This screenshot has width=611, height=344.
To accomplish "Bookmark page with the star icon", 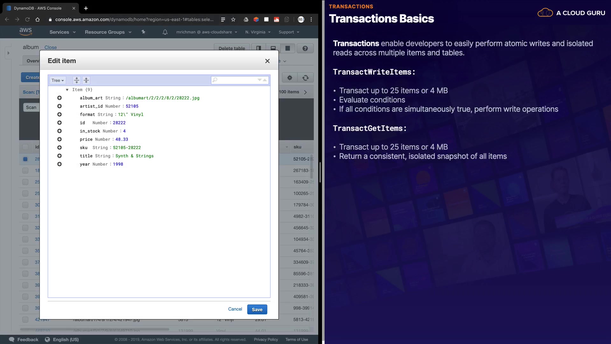I will (233, 19).
